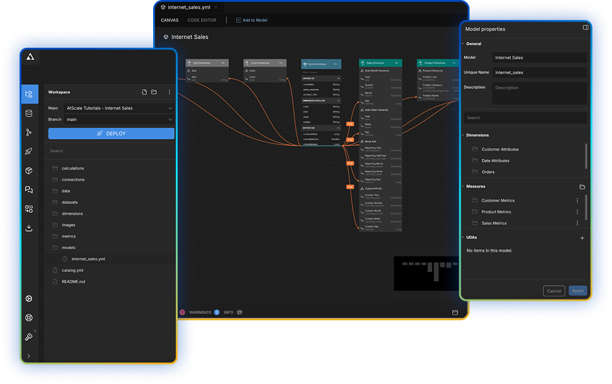612x384 pixels.
Task: Click the comments icon in left sidebar
Action: coord(29,189)
